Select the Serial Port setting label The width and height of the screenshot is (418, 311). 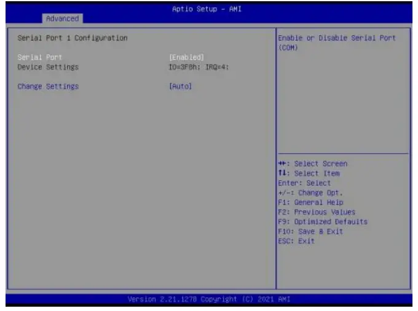coord(40,57)
